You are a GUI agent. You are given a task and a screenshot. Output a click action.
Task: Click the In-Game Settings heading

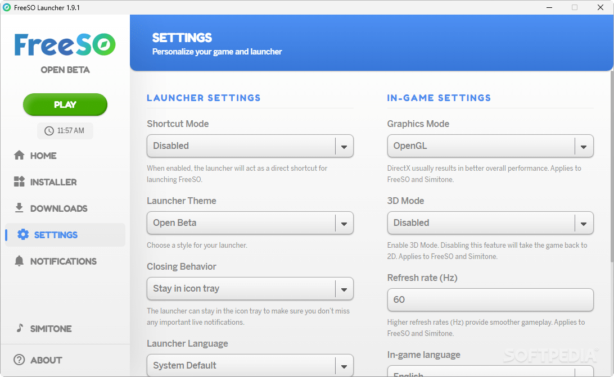tap(439, 98)
